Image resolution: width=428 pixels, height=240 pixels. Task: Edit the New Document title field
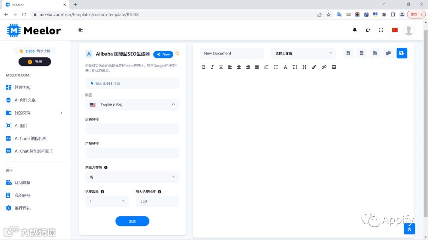pyautogui.click(x=232, y=53)
